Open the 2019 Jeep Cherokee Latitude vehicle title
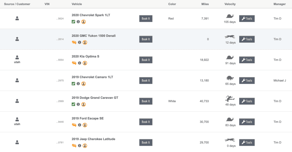The image size is (292, 152). pyautogui.click(x=94, y=139)
